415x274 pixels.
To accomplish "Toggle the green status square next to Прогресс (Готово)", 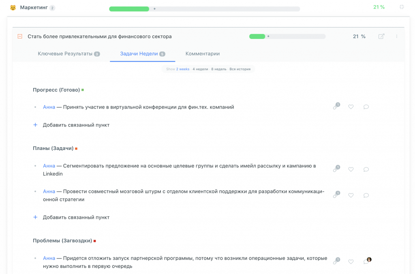I will tap(82, 90).
